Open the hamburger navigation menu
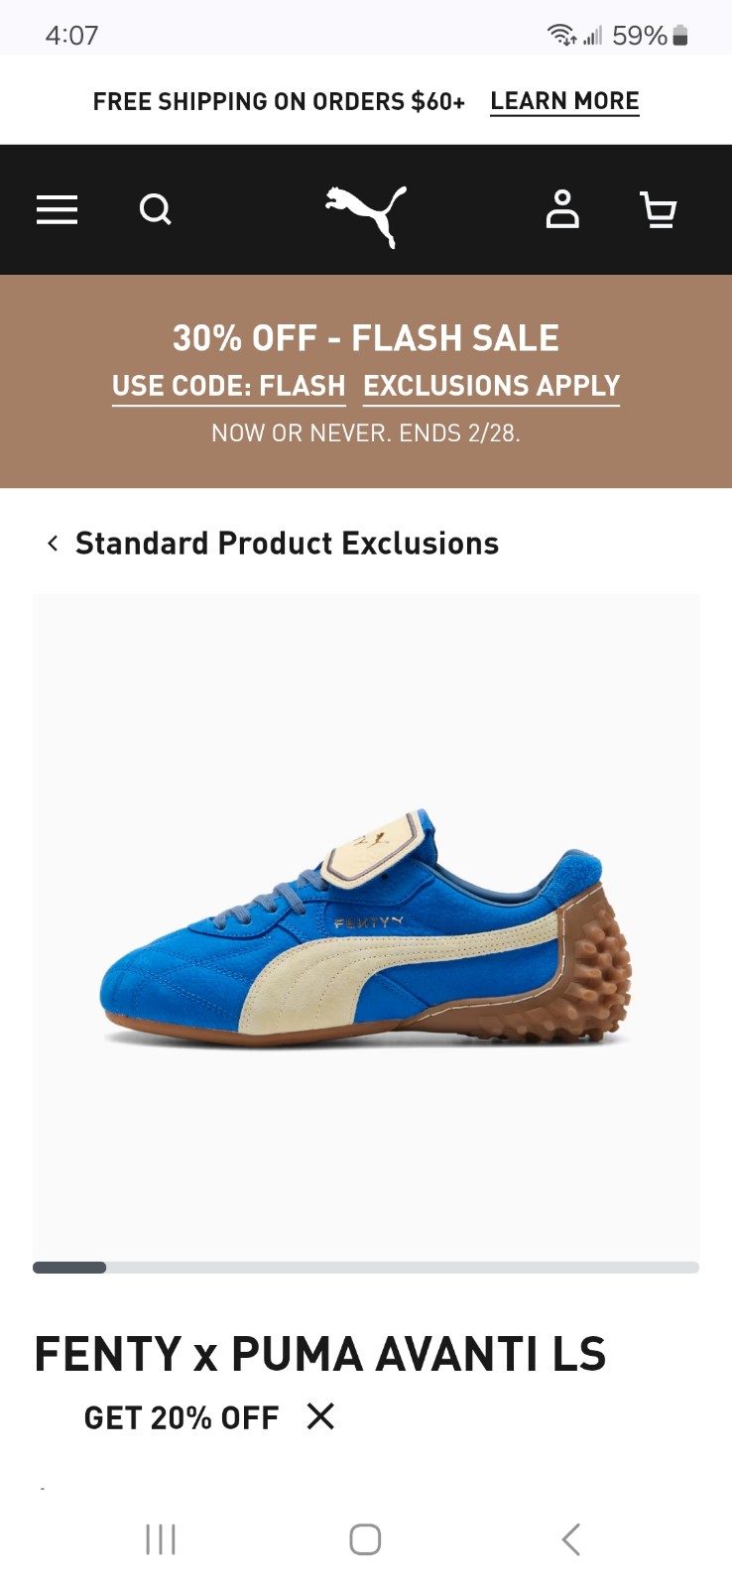The image size is (732, 1587). (x=57, y=210)
